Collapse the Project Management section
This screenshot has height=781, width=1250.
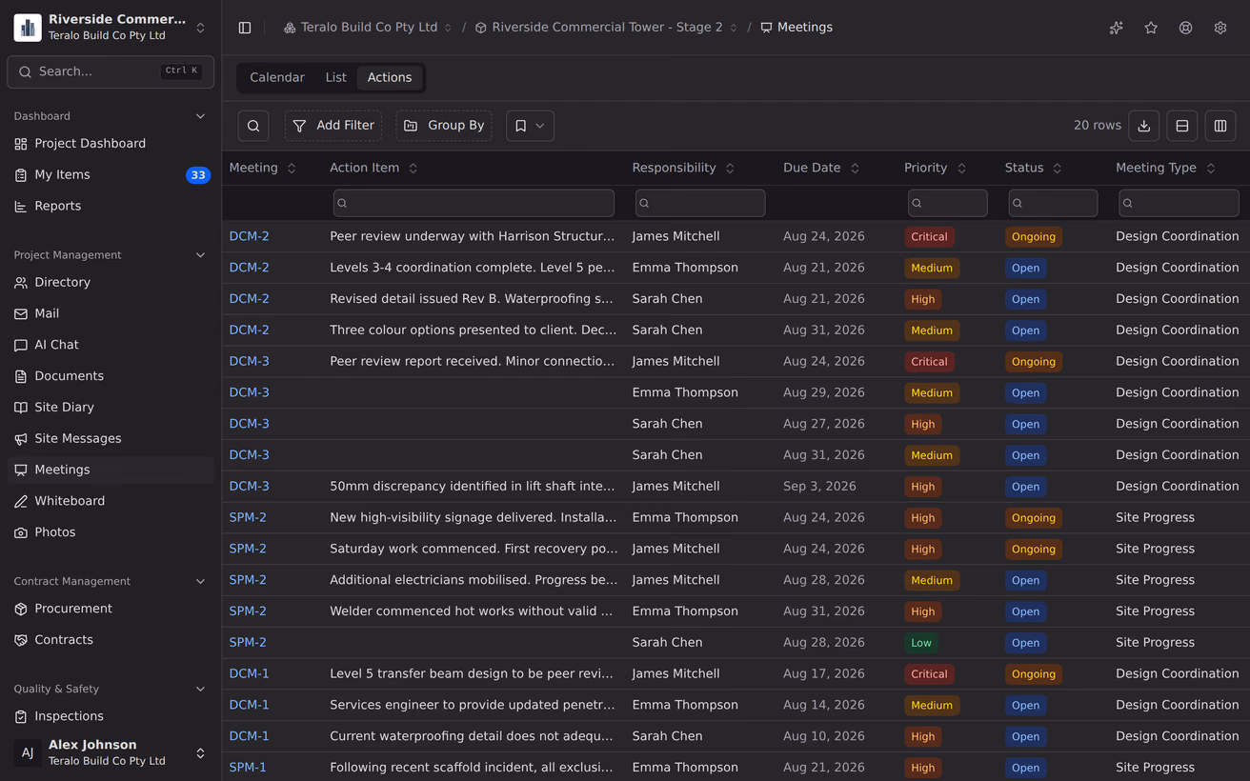(200, 255)
